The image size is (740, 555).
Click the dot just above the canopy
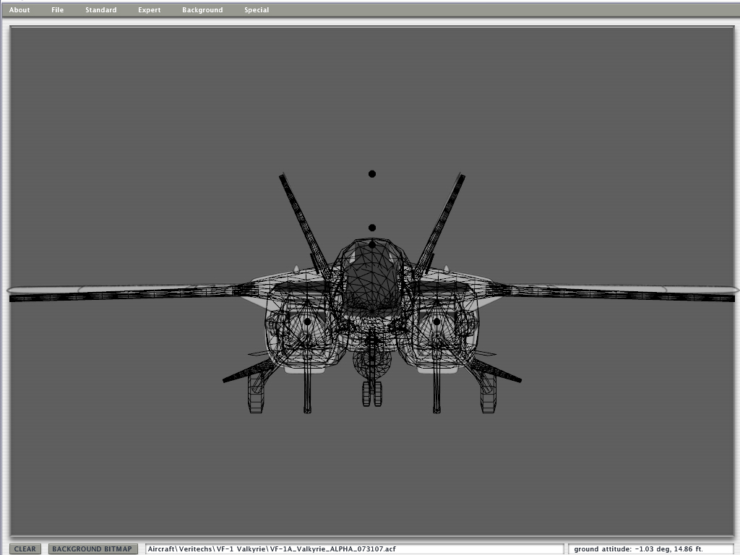372,228
